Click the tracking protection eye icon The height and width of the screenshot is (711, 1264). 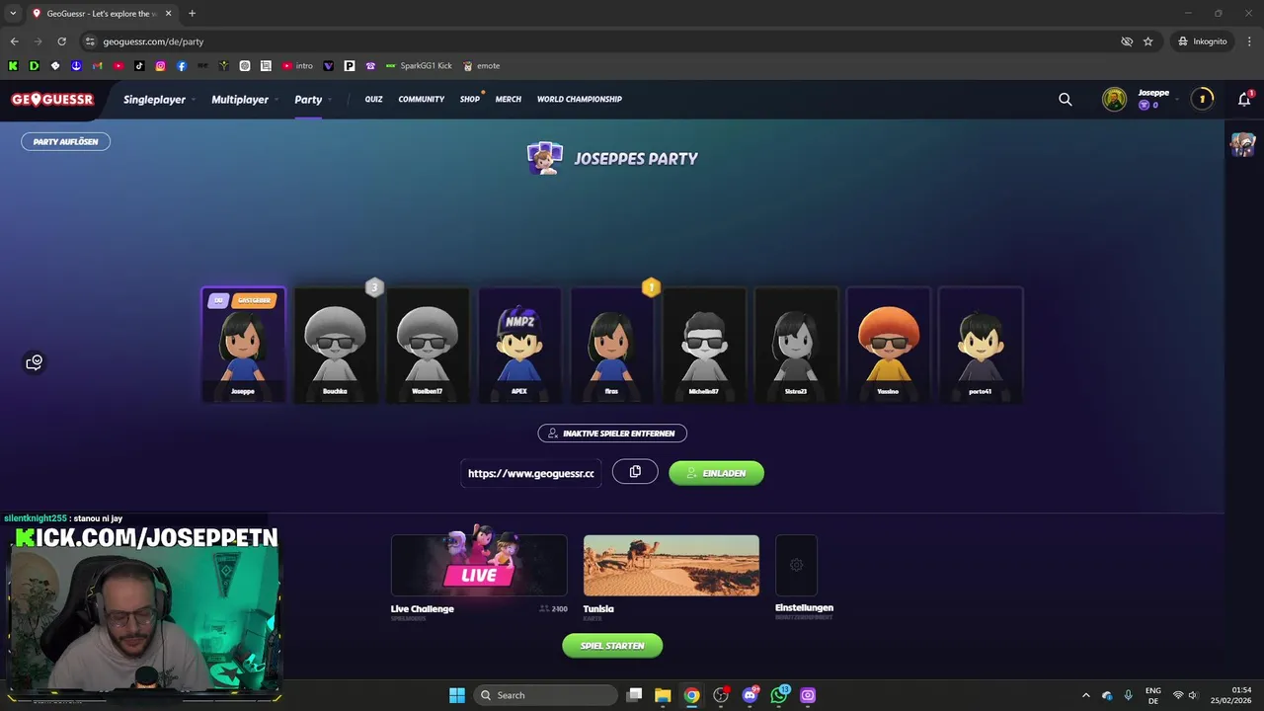point(1127,41)
